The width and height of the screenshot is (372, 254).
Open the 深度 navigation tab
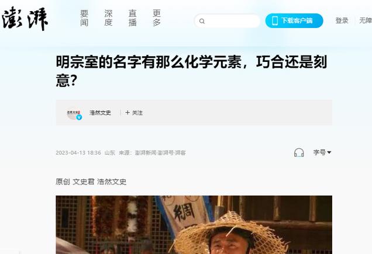108,18
